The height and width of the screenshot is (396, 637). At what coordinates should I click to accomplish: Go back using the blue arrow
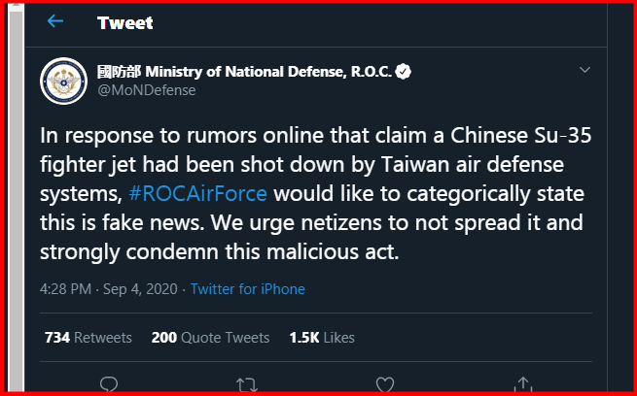[x=55, y=21]
